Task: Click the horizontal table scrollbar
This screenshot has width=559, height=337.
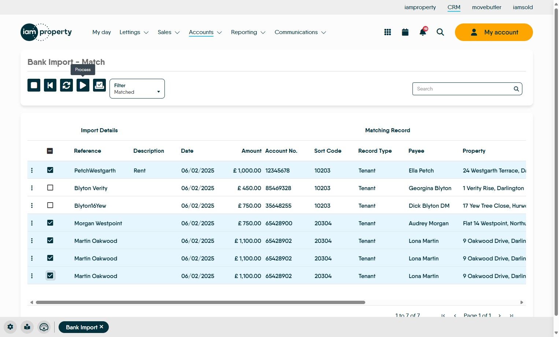Action: click(200, 303)
